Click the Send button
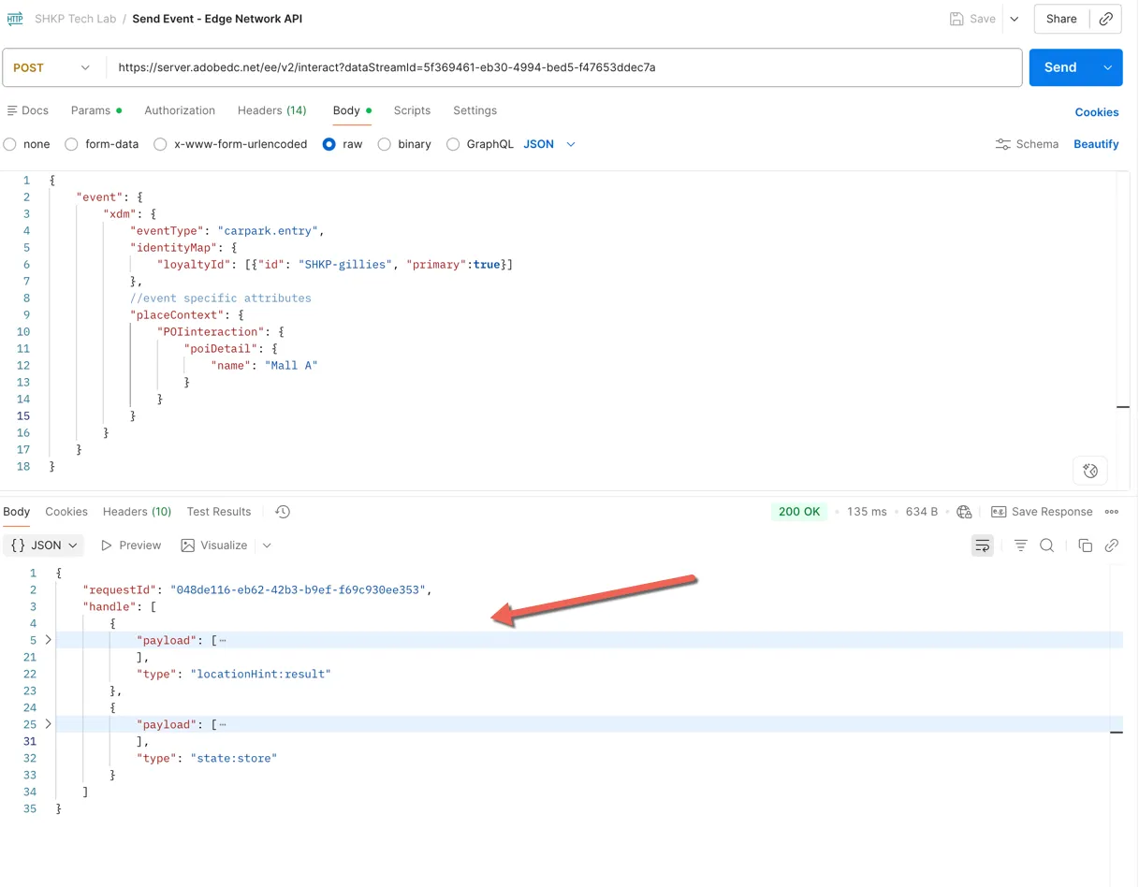This screenshot has height=887, width=1139. 1060,67
